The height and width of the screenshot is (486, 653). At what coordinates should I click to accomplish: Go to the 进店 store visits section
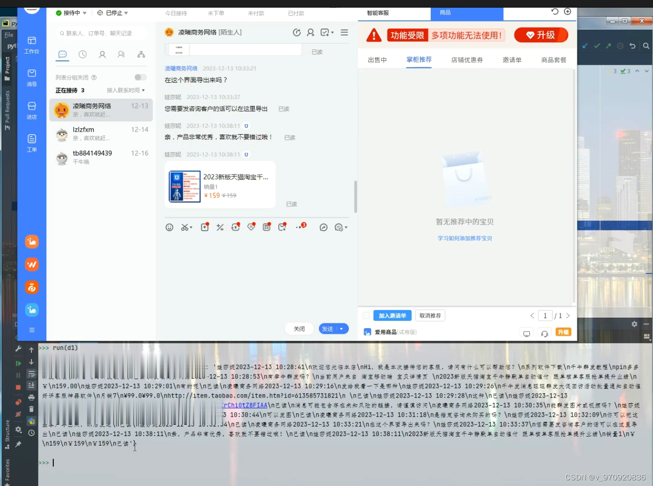(32, 110)
